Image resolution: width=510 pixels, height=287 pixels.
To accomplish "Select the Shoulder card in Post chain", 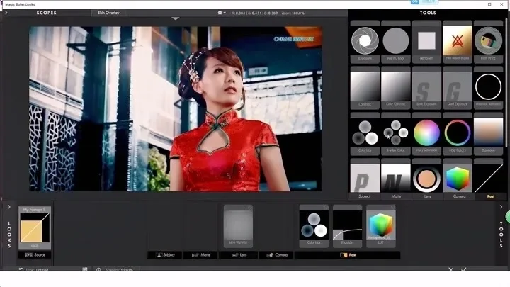I will coord(347,226).
